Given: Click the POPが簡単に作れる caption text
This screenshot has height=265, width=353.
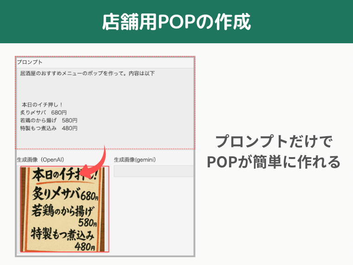Looking at the screenshot, I should (274, 161).
